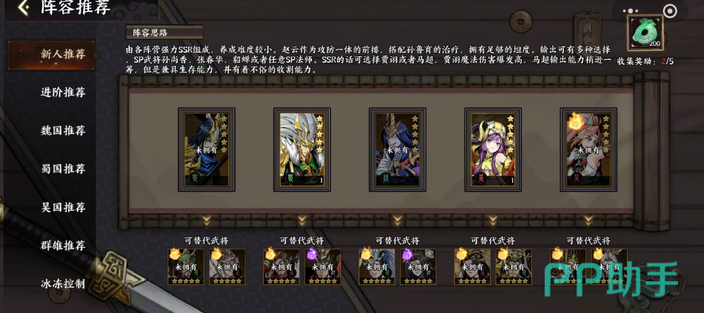704x313 pixels.
Task: Select the white-haired golden hero card
Action: (x=302, y=149)
